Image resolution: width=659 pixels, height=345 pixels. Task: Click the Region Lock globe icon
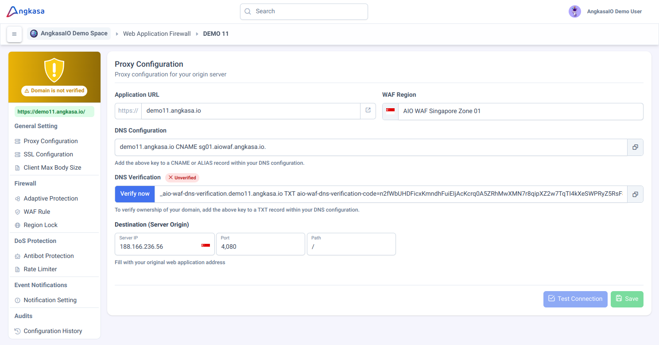[18, 225]
